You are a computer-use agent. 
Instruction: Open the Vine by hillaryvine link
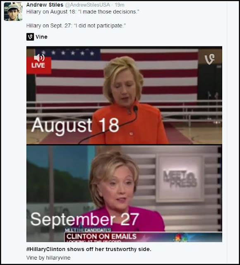pyautogui.click(x=48, y=258)
